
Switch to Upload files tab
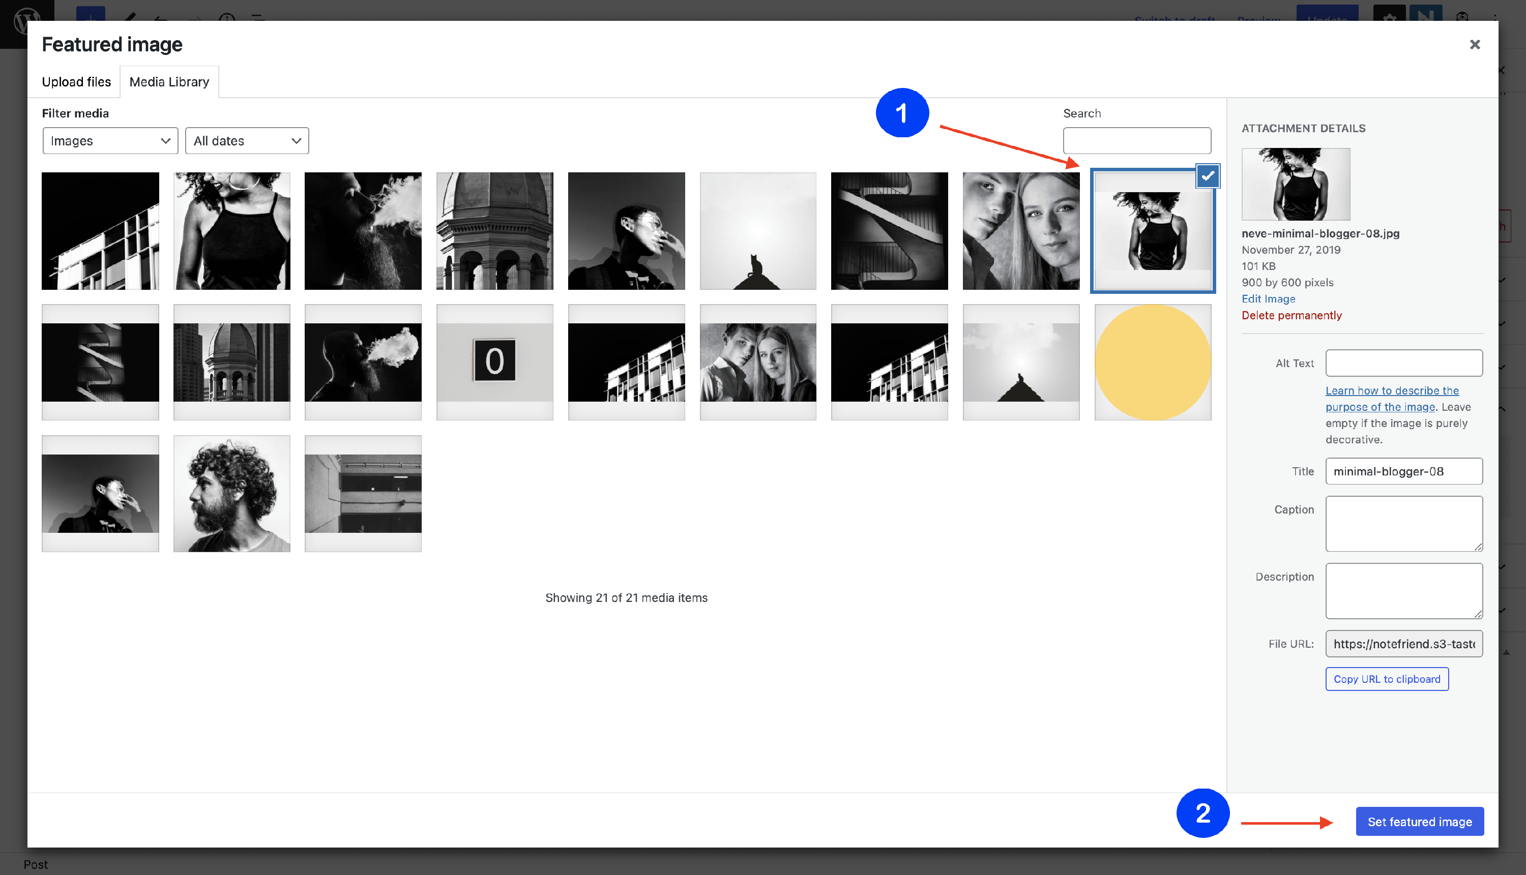point(76,82)
